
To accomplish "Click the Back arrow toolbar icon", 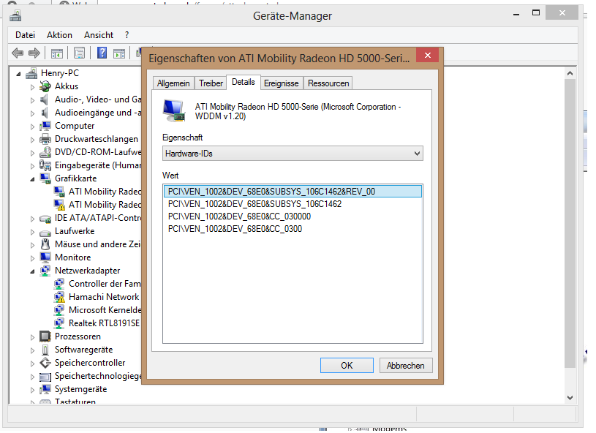I will [x=18, y=53].
